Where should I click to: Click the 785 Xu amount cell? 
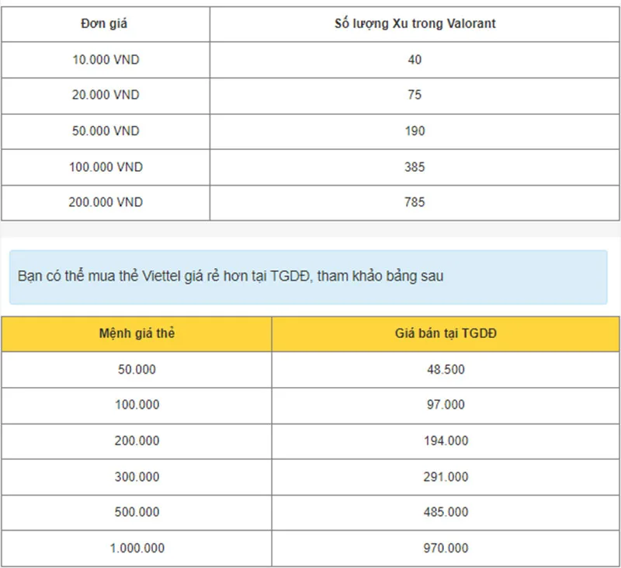(415, 203)
